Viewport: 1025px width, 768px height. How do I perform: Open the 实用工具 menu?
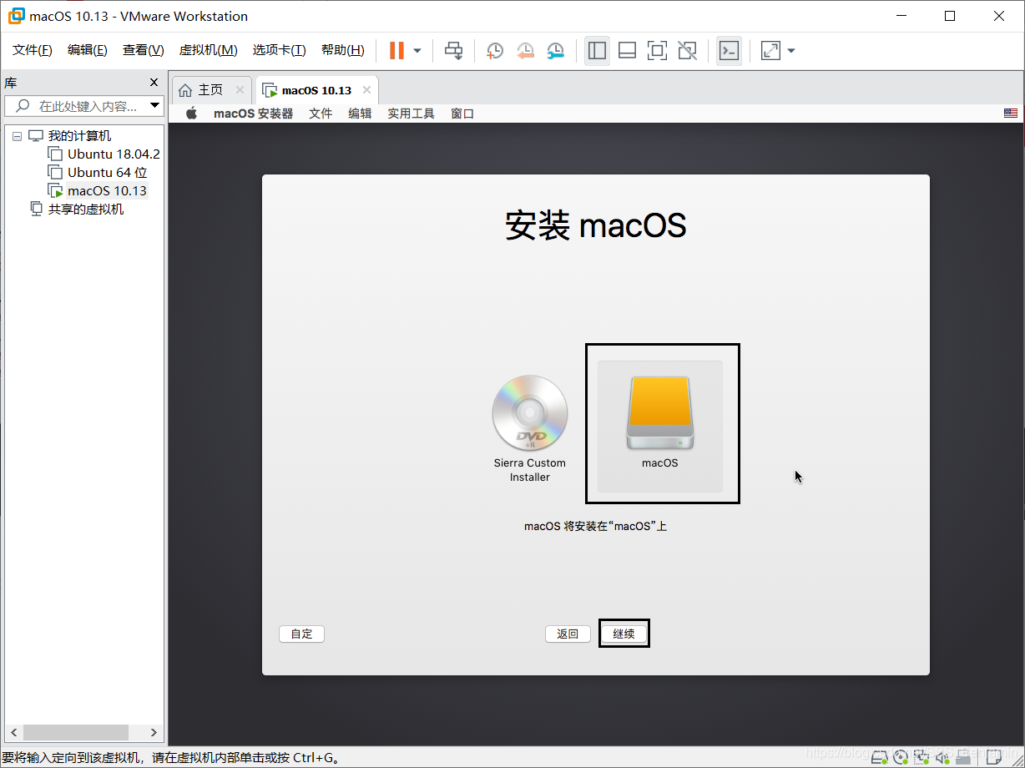click(411, 114)
